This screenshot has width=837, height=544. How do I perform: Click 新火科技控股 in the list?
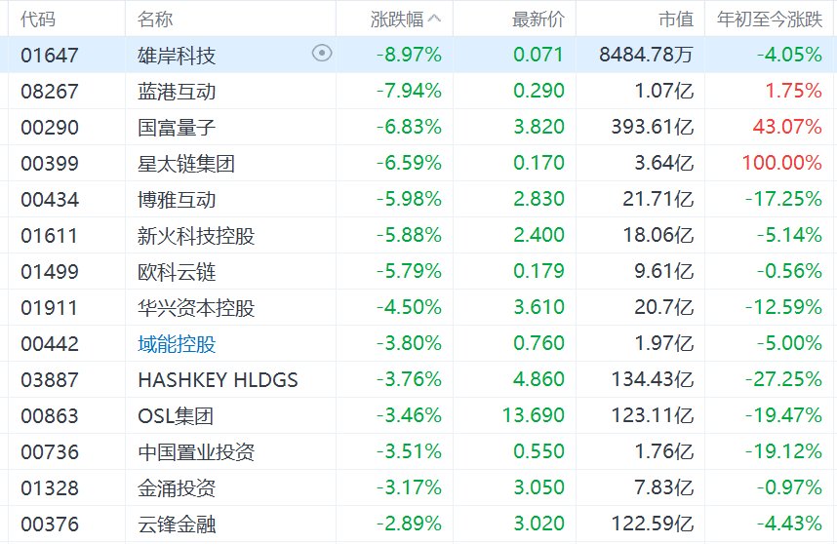196,236
